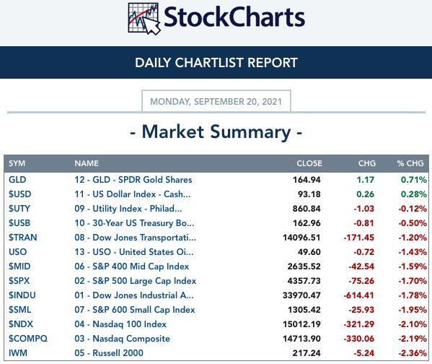
Task: Open Dow Jones Industrial Average name link
Action: [x=134, y=295]
